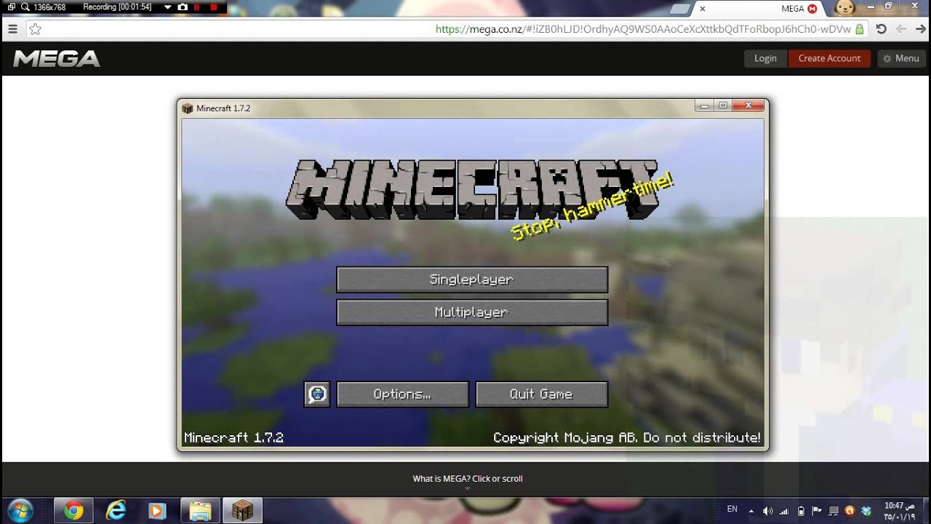Pause the screen recording
The width and height of the screenshot is (931, 524).
tap(196, 7)
